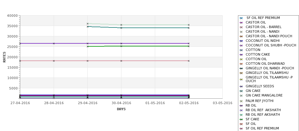
Task: Click the PALM REF JYOTHI legend marker
Action: click(x=241, y=101)
